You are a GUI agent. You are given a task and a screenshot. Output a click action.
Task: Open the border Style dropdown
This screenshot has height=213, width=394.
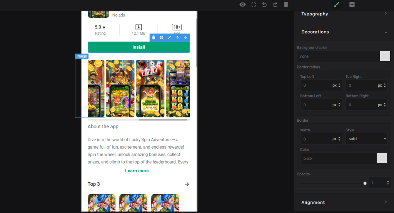pos(366,139)
